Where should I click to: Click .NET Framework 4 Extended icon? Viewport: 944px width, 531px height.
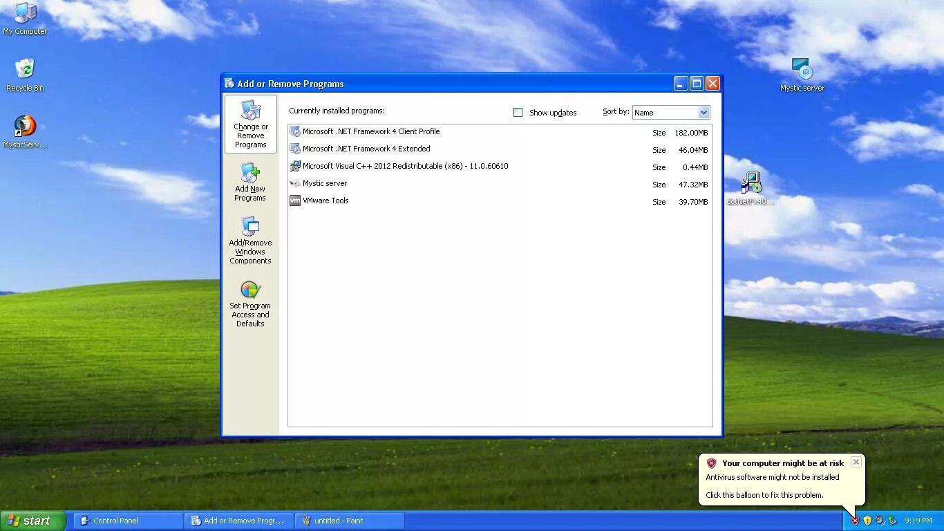click(x=295, y=149)
